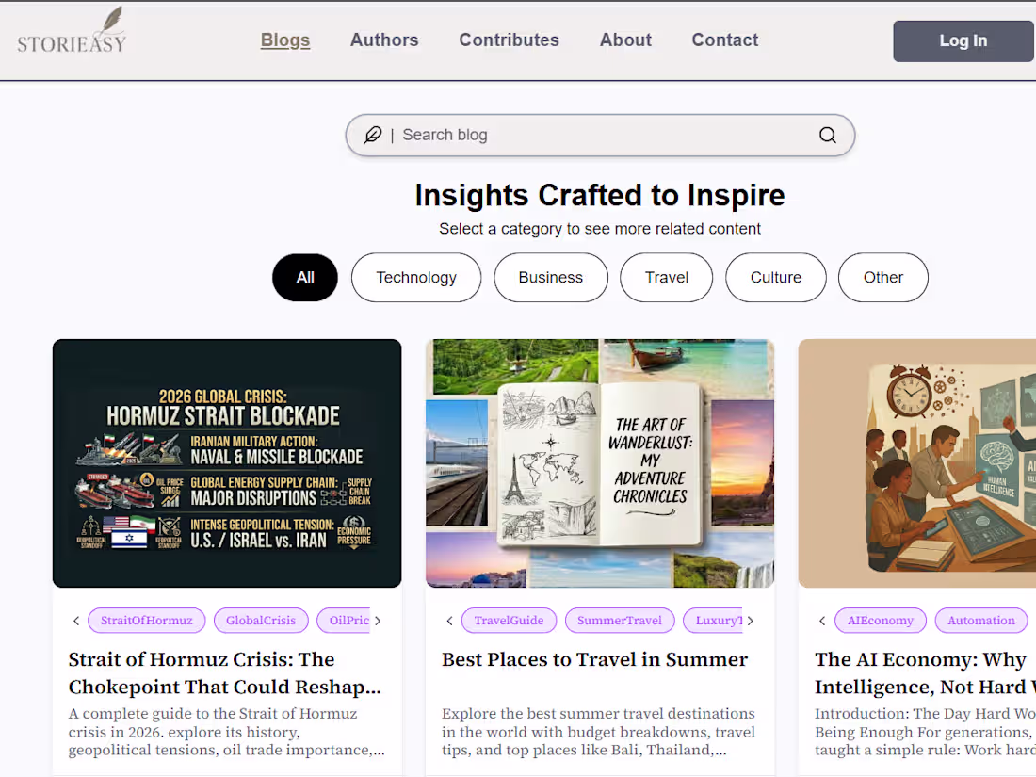Navigate to the About page

pyautogui.click(x=625, y=40)
